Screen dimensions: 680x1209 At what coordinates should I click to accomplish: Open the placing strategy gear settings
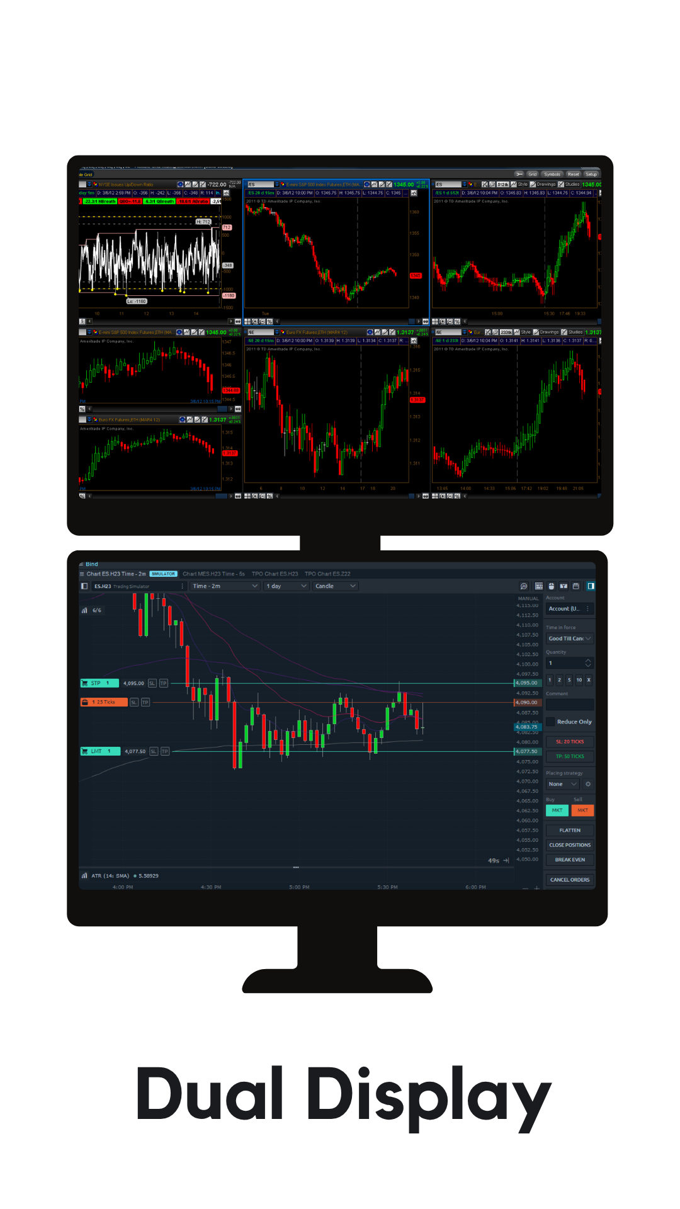click(588, 784)
